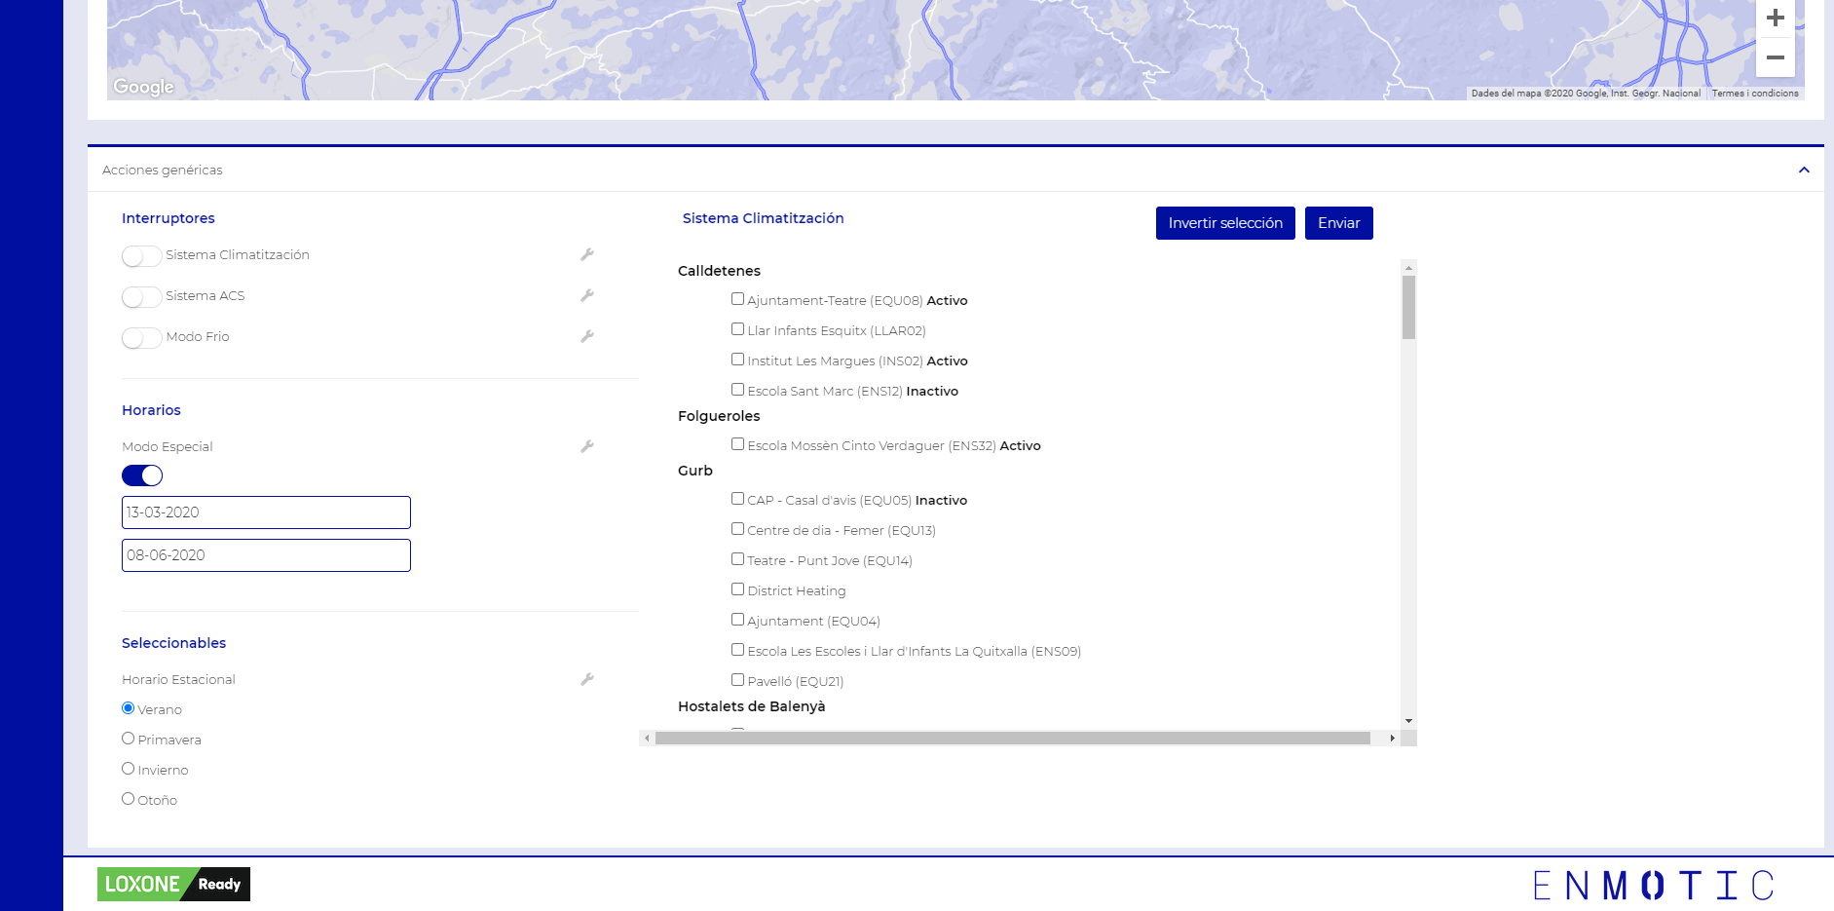Click the Sistema Climatització list heading
Image resolution: width=1834 pixels, height=911 pixels.
764,218
